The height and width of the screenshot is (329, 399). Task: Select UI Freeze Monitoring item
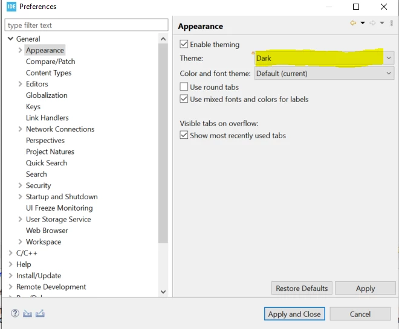[x=59, y=208]
